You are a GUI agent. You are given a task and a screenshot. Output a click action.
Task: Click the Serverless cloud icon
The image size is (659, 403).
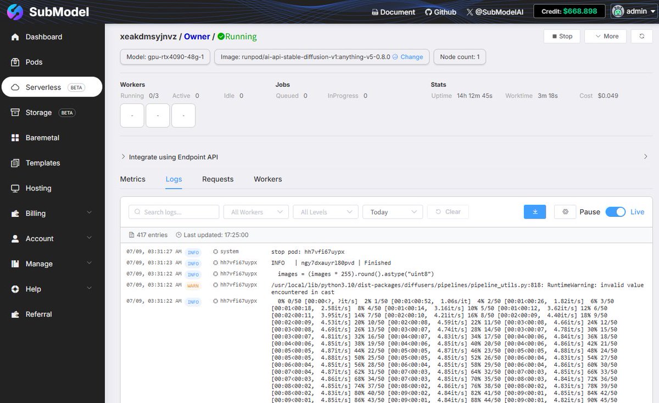(x=15, y=87)
